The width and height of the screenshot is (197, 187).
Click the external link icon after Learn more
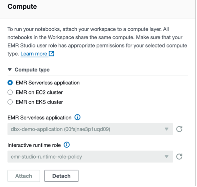click(x=51, y=53)
